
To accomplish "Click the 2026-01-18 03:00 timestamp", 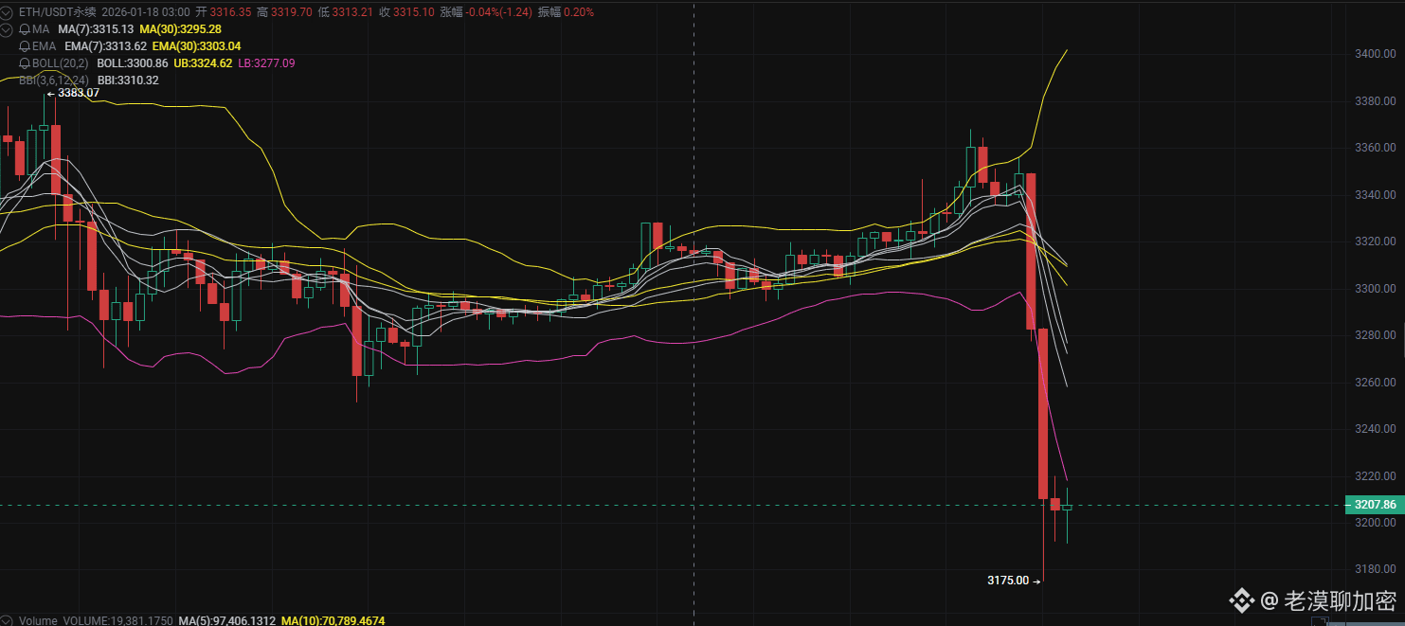I will [145, 12].
